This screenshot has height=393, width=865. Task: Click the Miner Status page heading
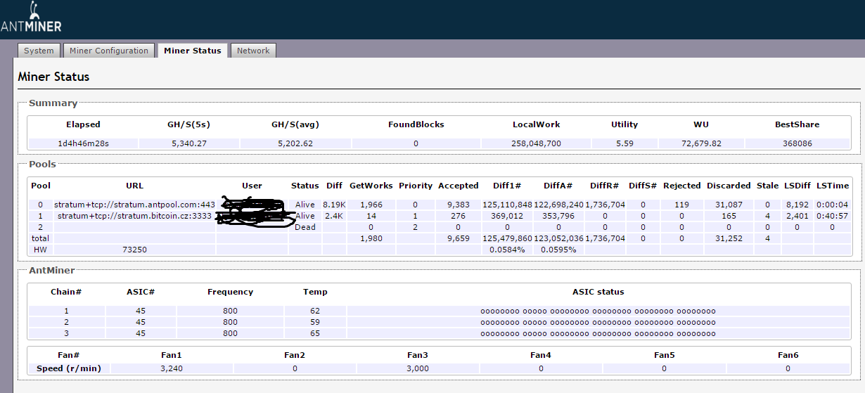pos(53,76)
